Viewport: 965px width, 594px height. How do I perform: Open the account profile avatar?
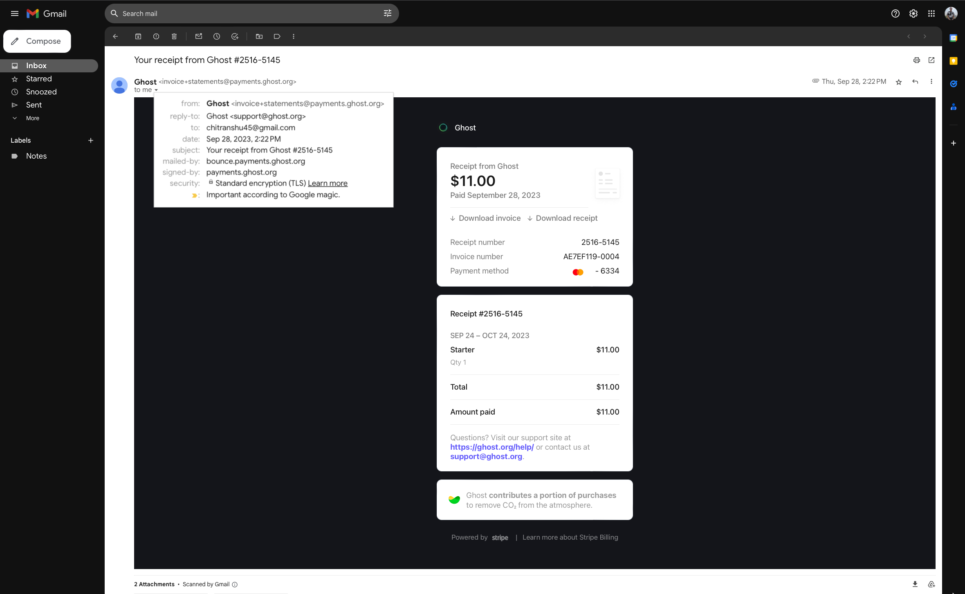951,13
